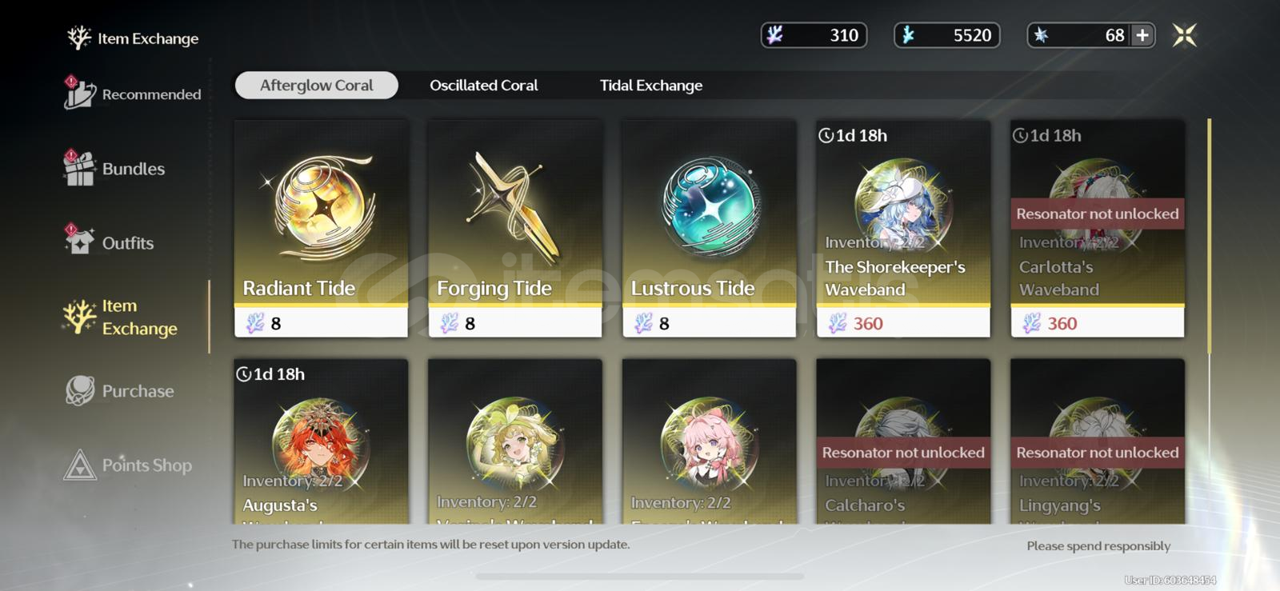Open the Points Shop triangle icon
This screenshot has width=1280, height=591.
click(x=80, y=465)
